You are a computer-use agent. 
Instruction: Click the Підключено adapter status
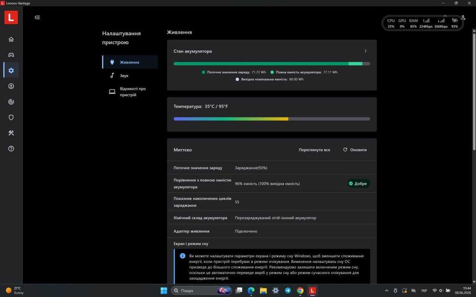[x=246, y=231]
